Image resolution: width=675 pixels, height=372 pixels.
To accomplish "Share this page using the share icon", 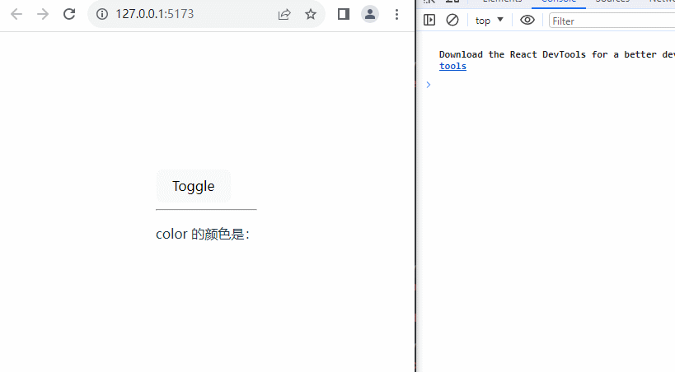I will (284, 14).
